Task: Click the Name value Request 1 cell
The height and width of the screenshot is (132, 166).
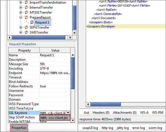Action: (55, 55)
